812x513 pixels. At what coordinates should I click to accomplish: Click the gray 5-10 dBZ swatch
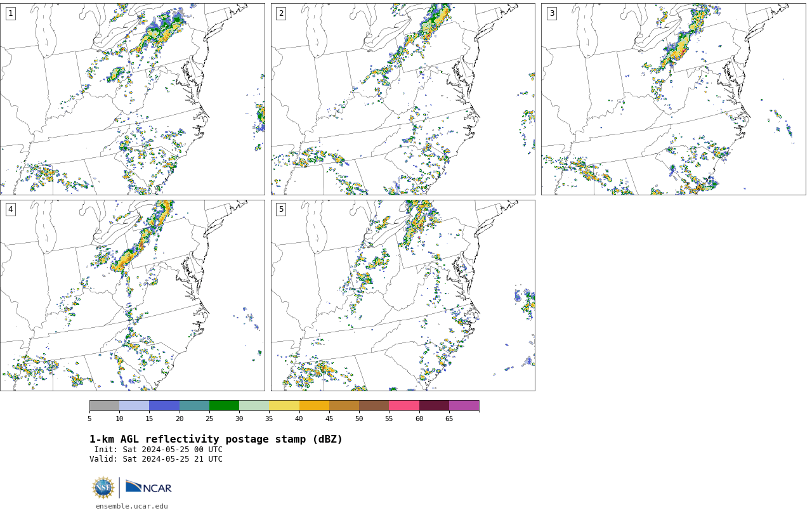pyautogui.click(x=104, y=406)
